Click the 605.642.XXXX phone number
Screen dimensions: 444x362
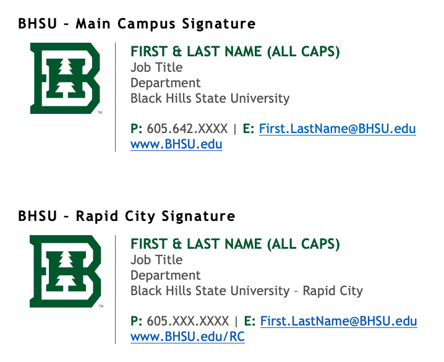[x=187, y=129]
